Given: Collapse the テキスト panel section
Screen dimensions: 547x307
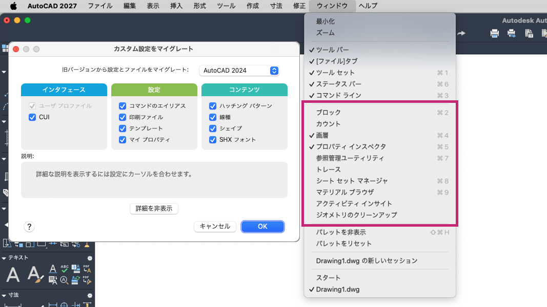Looking at the screenshot, I should [4, 258].
